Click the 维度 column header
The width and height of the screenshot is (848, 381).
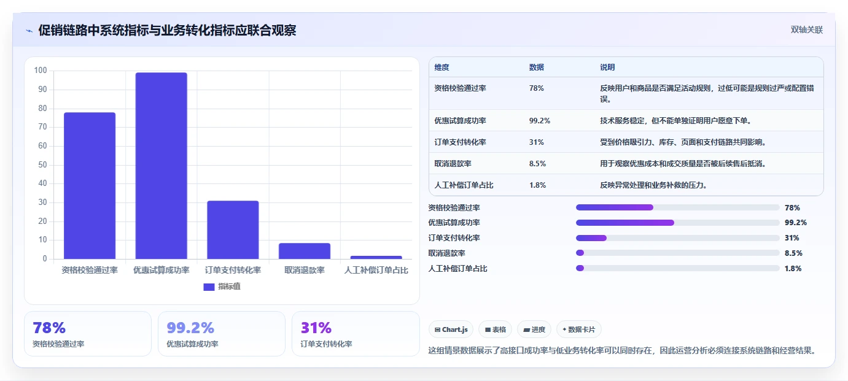click(x=442, y=67)
